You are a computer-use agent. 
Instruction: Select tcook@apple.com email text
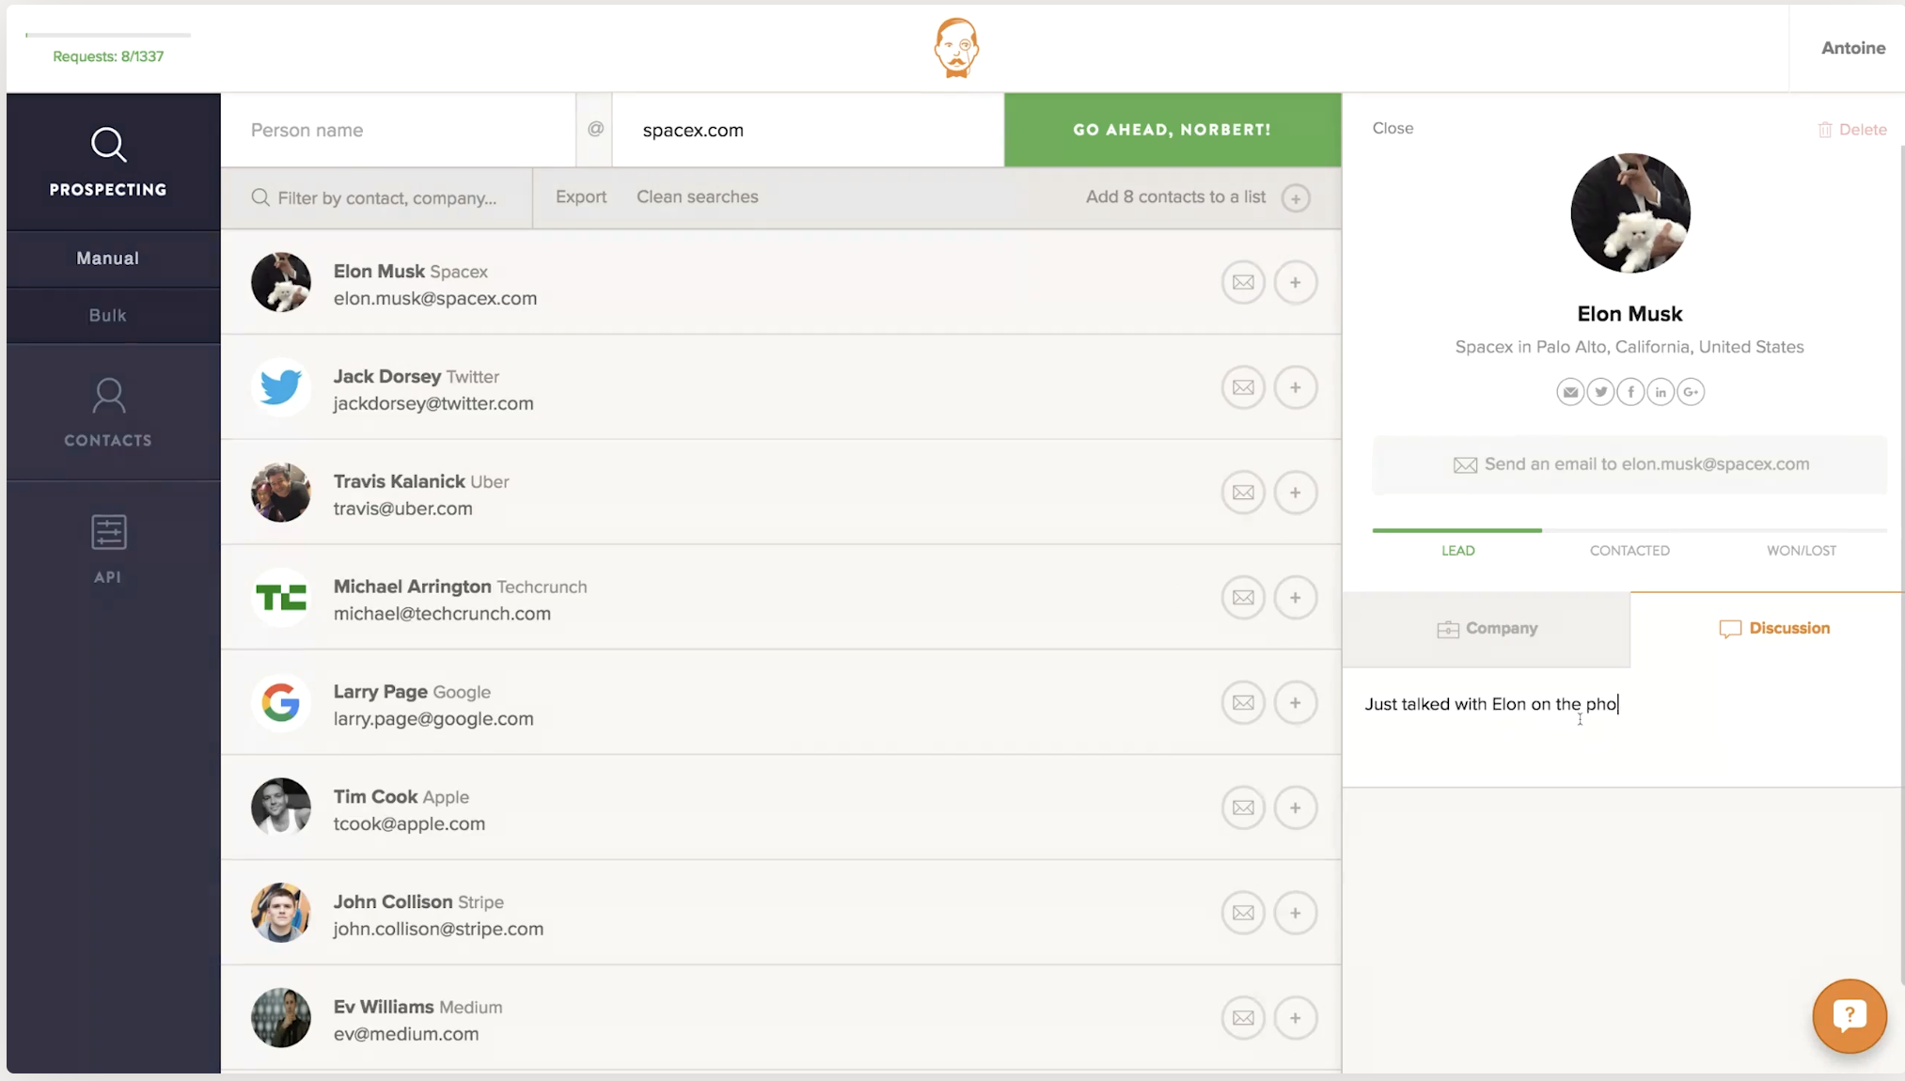[409, 824]
